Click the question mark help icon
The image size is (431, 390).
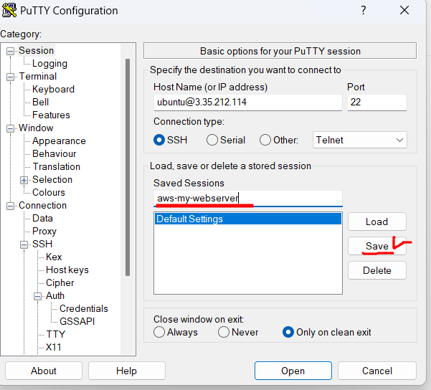click(364, 11)
